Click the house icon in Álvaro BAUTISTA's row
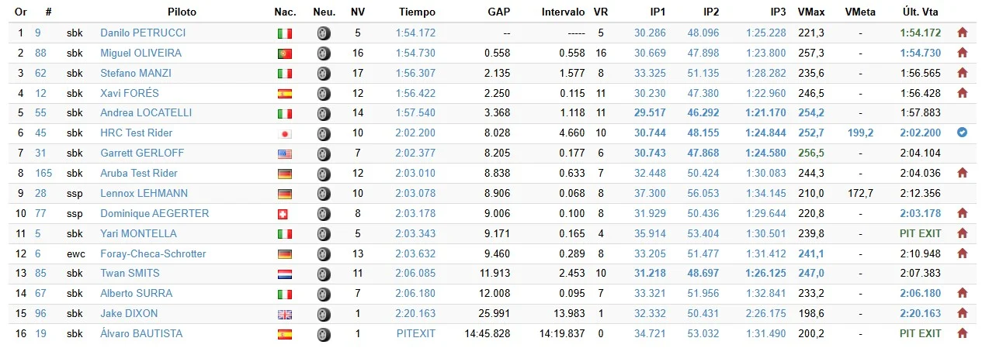The width and height of the screenshot is (982, 355). [x=963, y=333]
